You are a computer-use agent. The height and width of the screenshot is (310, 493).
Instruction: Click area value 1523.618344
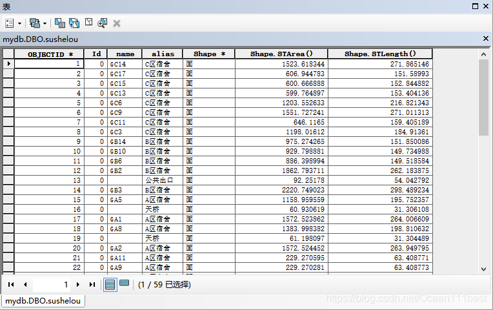pyautogui.click(x=281, y=64)
